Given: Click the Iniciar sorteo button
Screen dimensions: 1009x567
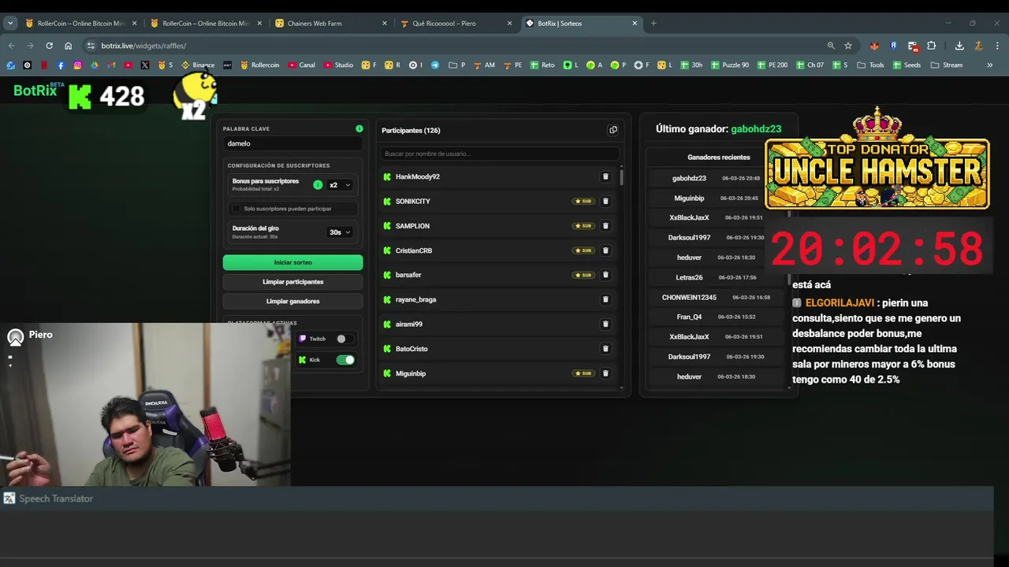Looking at the screenshot, I should click(x=292, y=262).
